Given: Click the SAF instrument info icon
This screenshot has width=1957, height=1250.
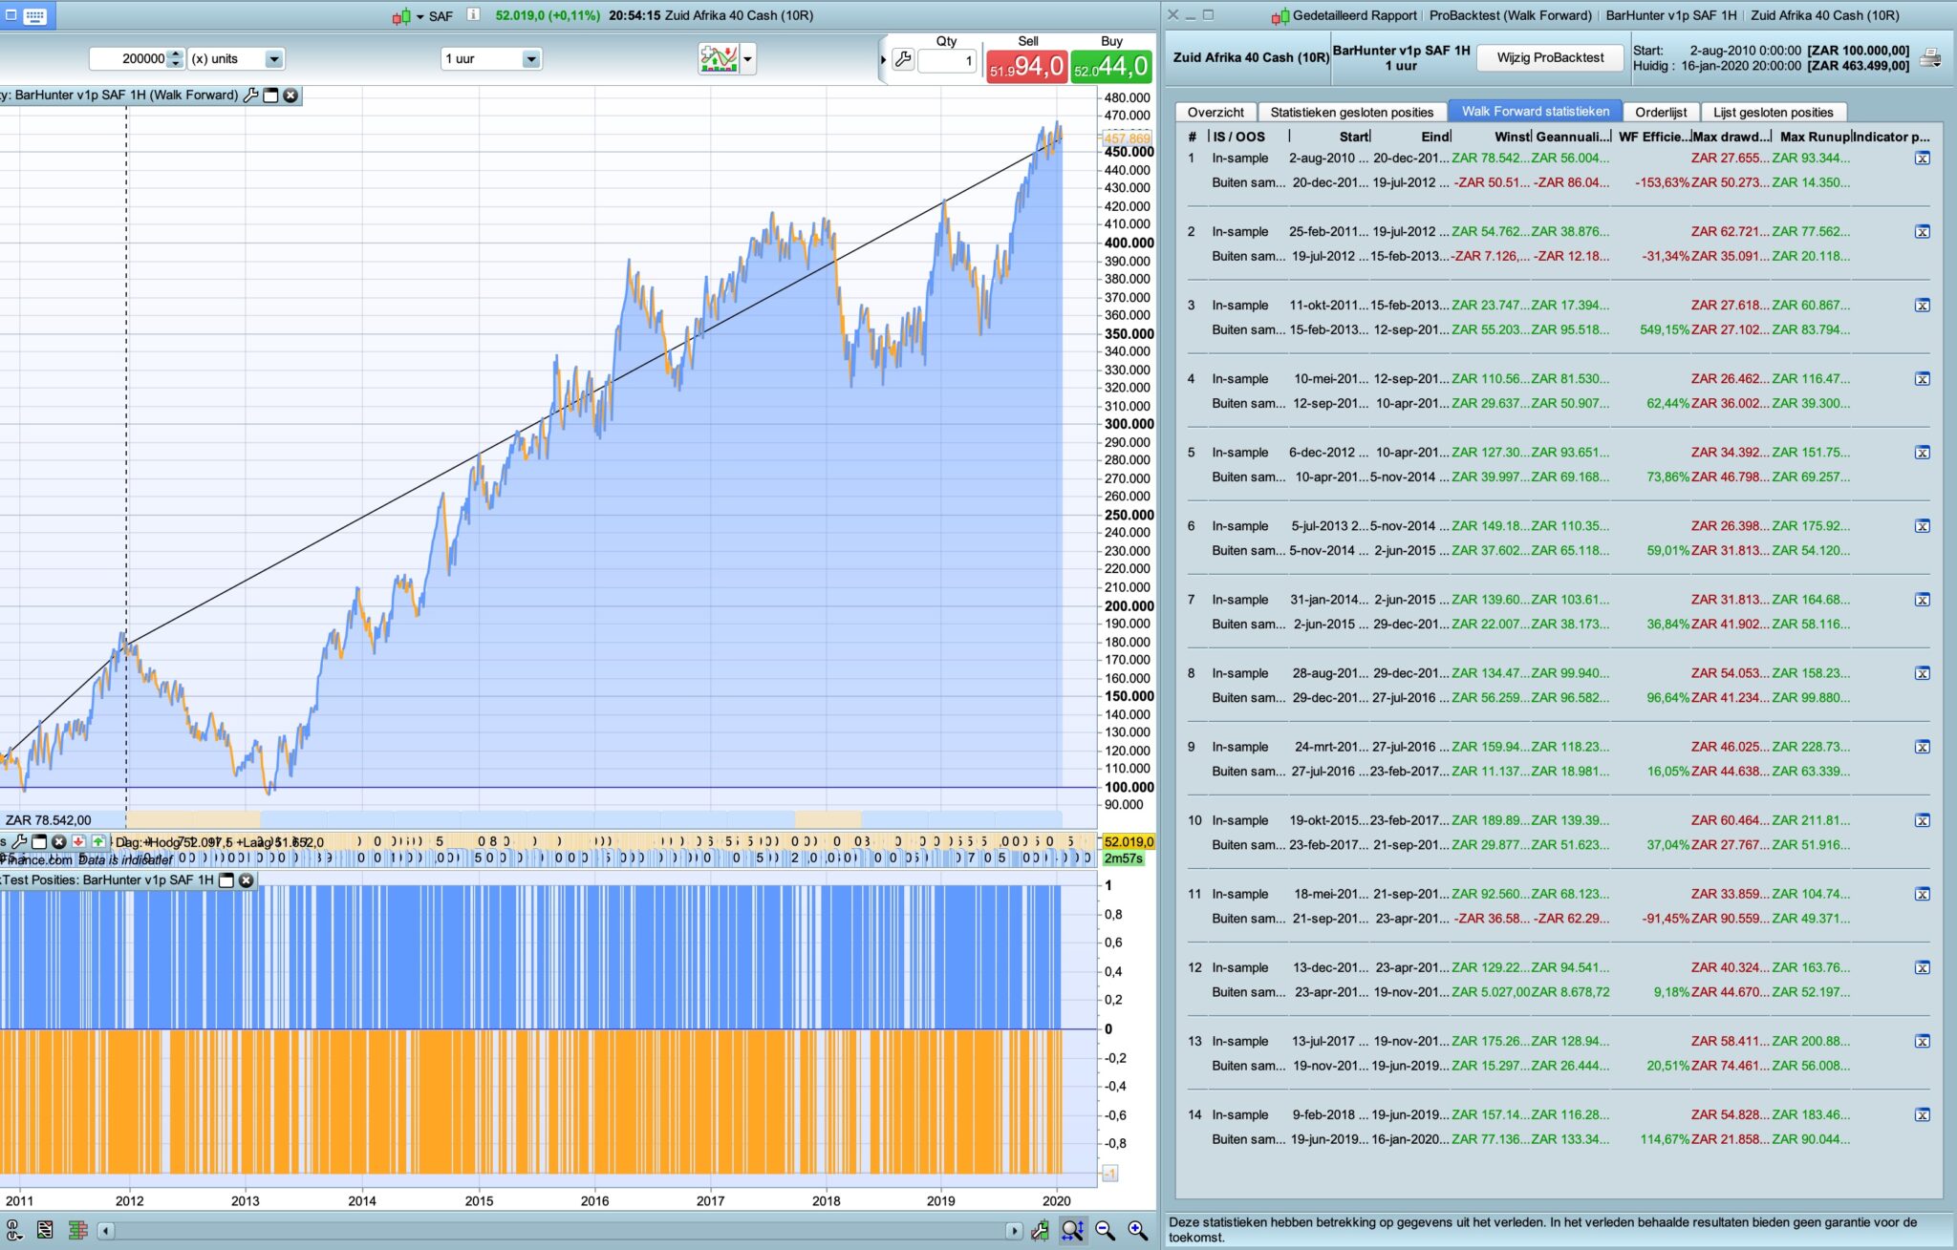Looking at the screenshot, I should tap(473, 15).
